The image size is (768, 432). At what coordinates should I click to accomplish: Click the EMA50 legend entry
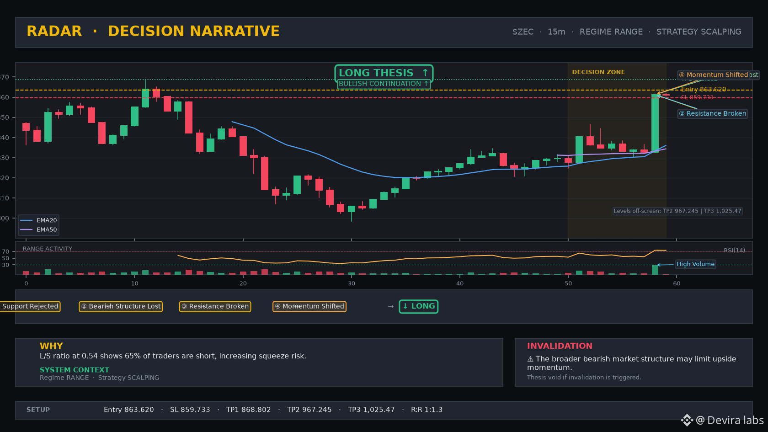[38, 230]
